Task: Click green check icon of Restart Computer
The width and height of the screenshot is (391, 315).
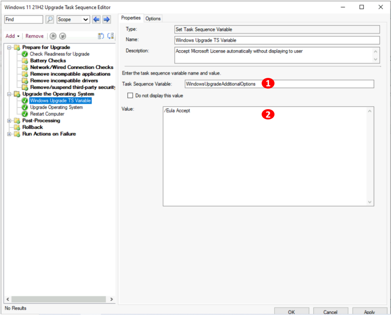Action: tap(25, 114)
